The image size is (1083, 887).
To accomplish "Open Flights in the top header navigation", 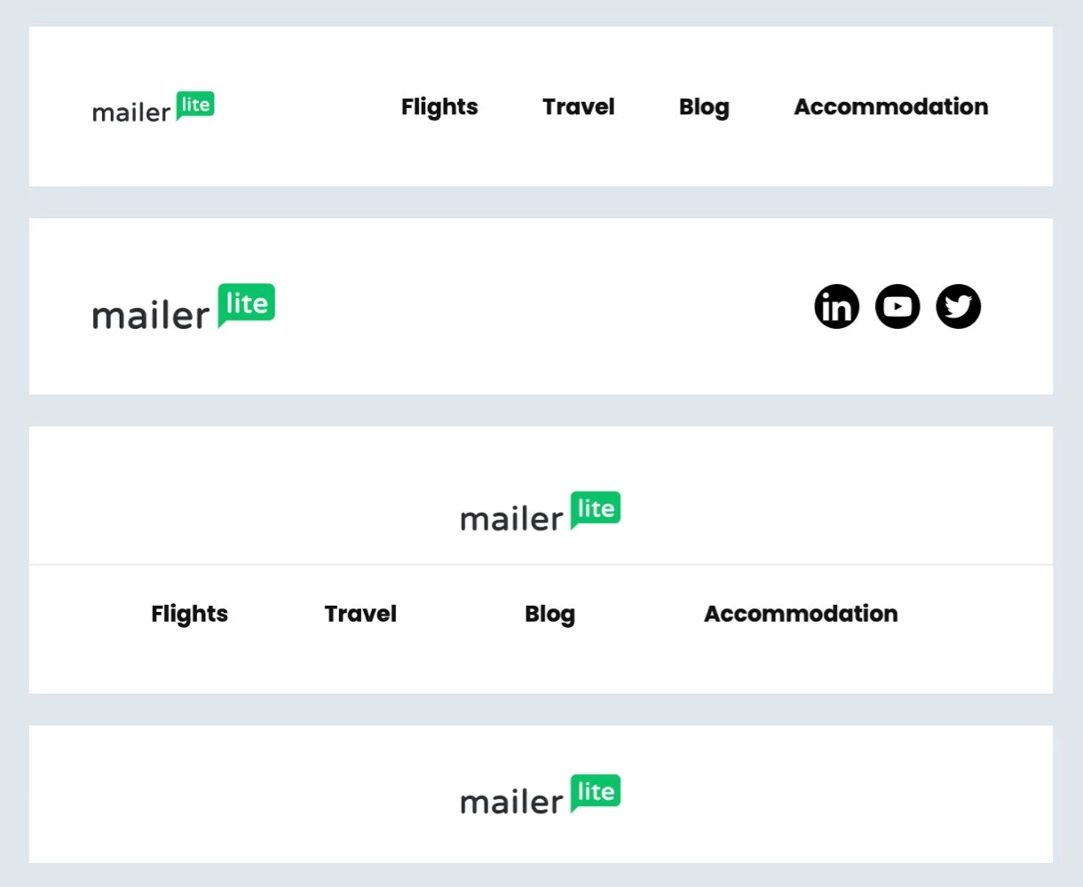I will point(439,107).
